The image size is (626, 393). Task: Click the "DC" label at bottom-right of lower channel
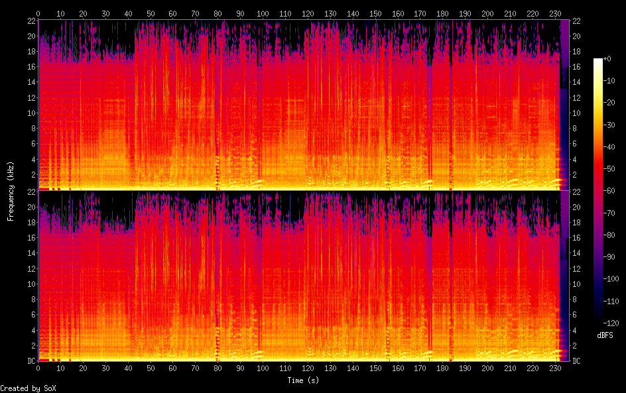tap(576, 361)
